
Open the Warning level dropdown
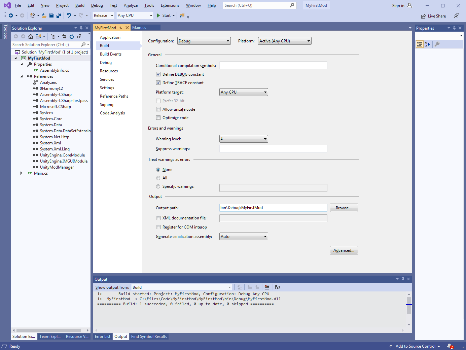coord(244,139)
